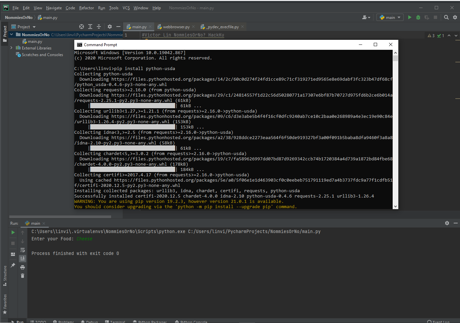Open Run panel settings gear
Screen dimensions: 460x323
[447, 223]
